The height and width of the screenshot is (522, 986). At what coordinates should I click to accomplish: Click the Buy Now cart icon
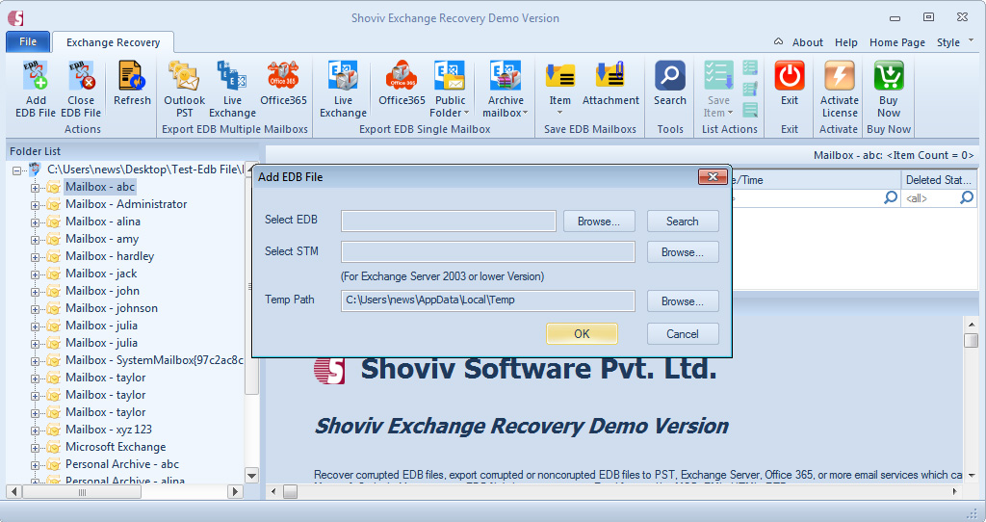(888, 77)
